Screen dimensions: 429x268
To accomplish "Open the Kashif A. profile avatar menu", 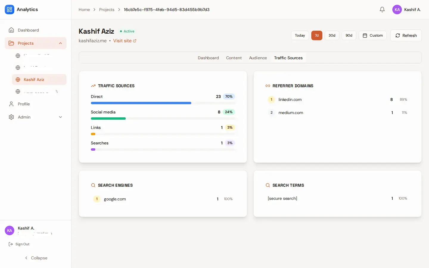I will (x=397, y=10).
